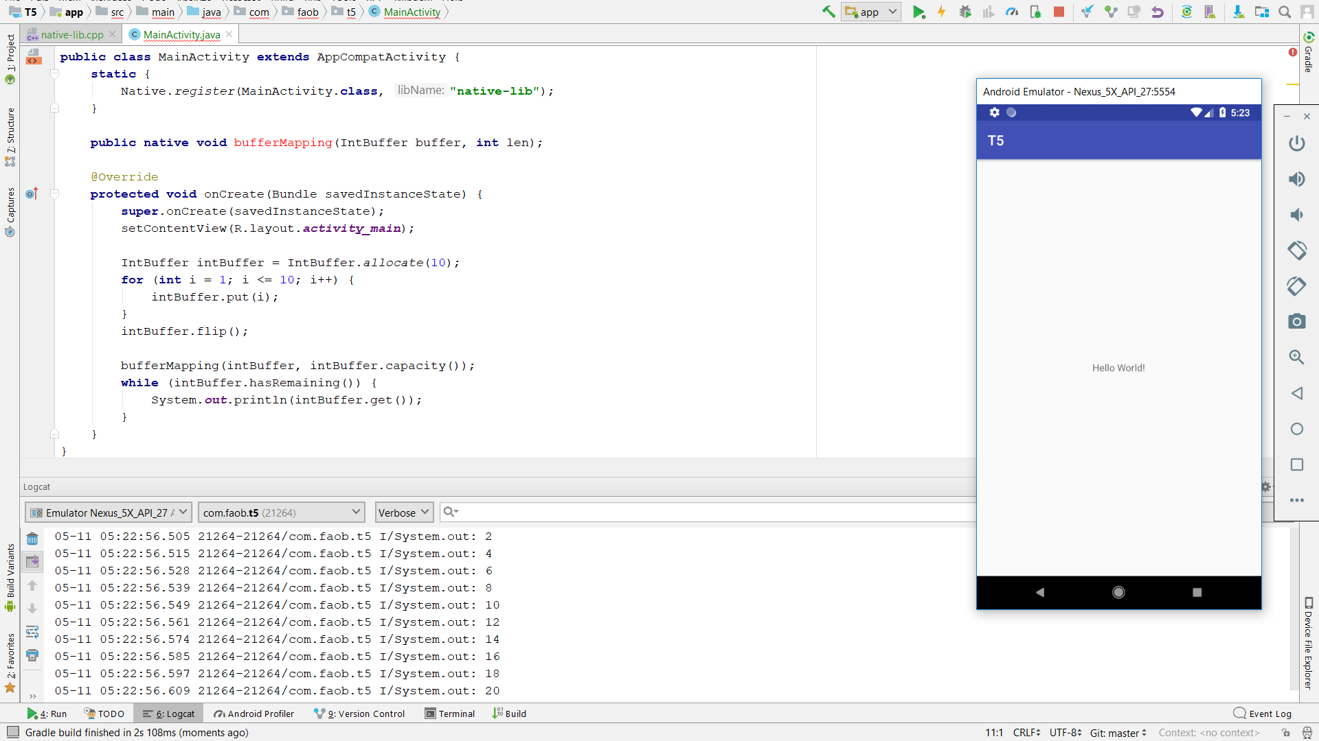1319x741 pixels.
Task: Expand the com.faob.t5 process dropdown
Action: (x=280, y=513)
